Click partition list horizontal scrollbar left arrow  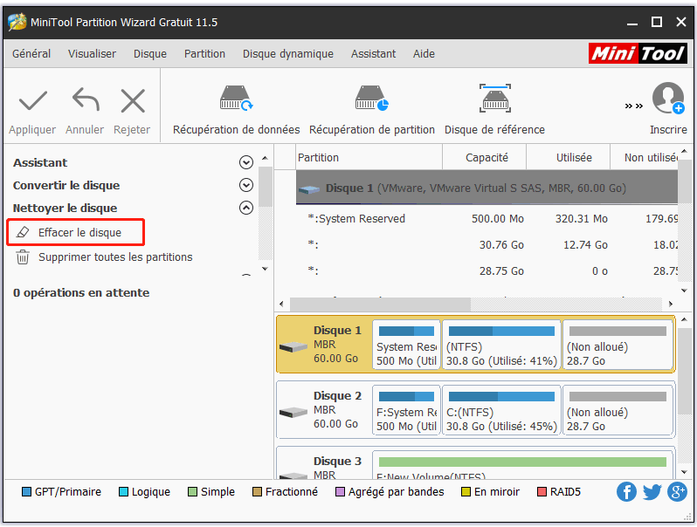281,305
